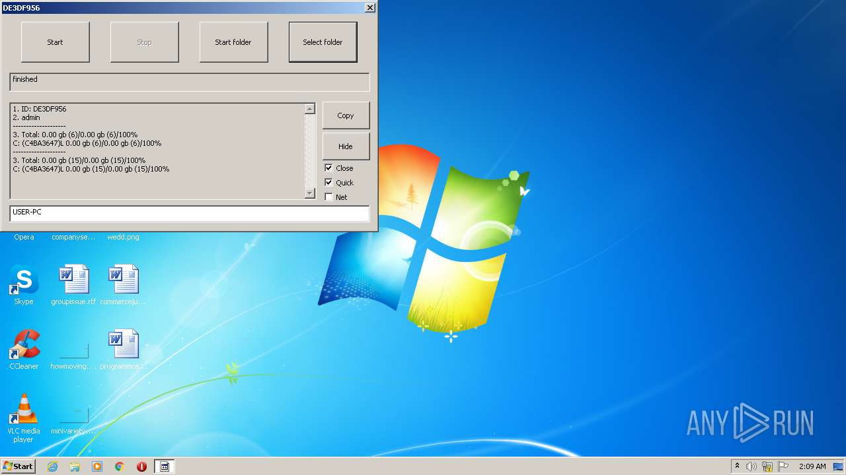Click the Start folder button
The height and width of the screenshot is (475, 846).
coord(233,42)
